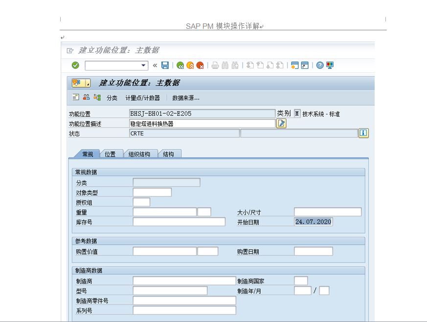This screenshot has height=322, width=427.
Task: Click the 重量 value input field
Action: (165, 212)
